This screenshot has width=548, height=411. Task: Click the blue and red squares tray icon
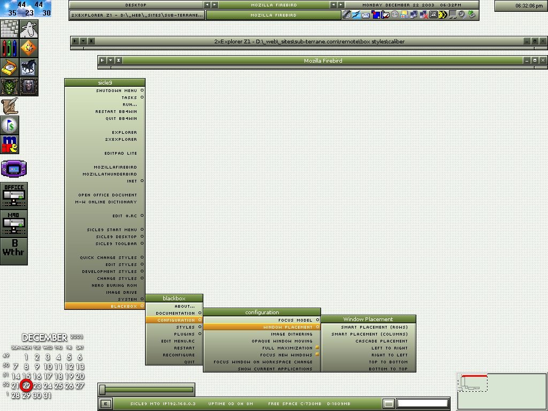tap(376, 14)
